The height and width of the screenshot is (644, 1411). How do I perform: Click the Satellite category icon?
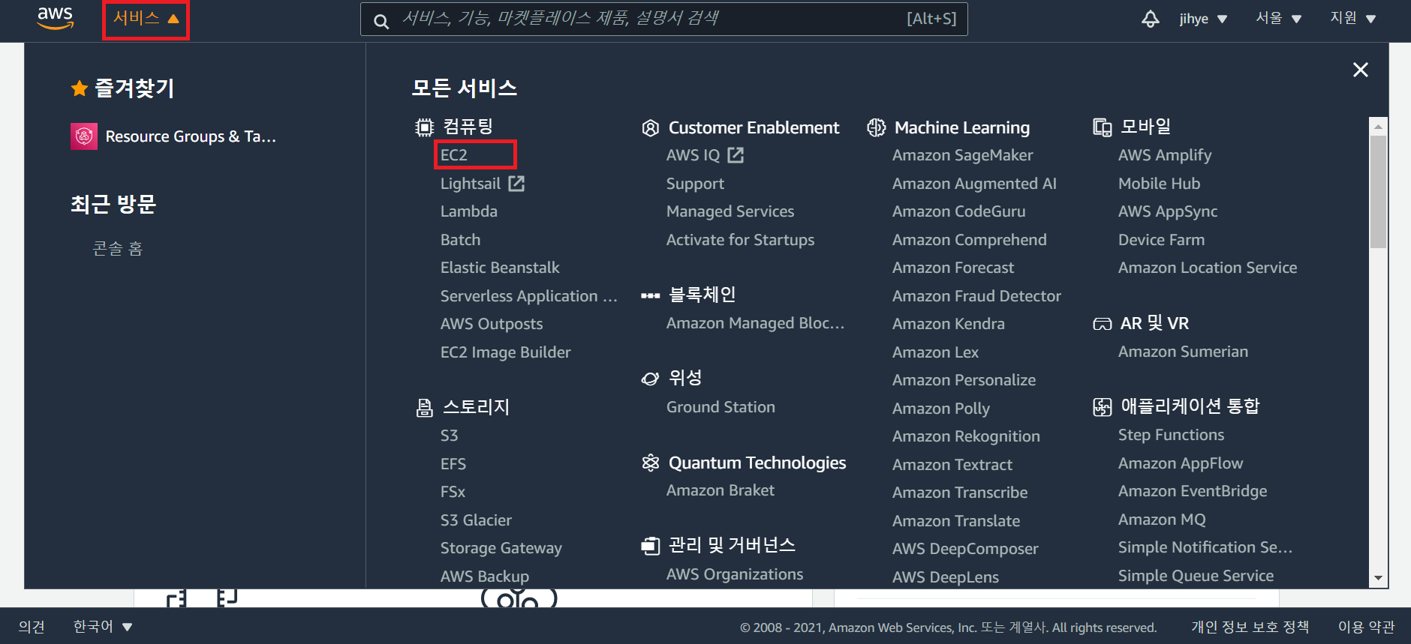coord(650,379)
